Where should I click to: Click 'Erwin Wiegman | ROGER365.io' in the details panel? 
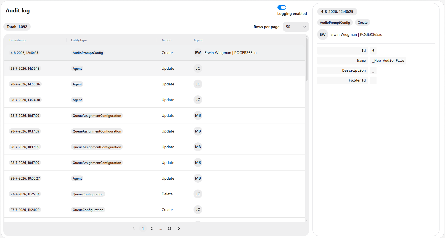click(x=356, y=34)
